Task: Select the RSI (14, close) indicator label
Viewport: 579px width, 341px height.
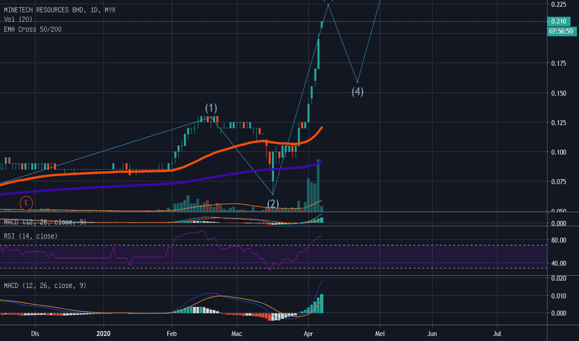Action: click(x=30, y=236)
